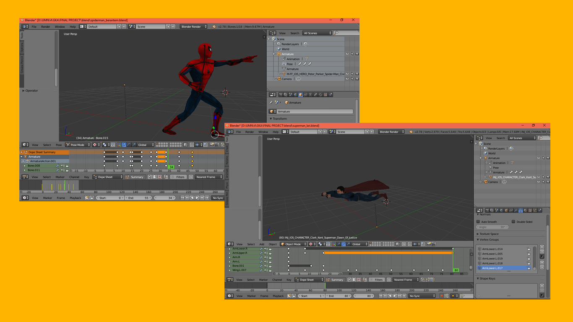
Task: Switch to Grease Pencil tab in spiderman tool shelf
Action: (x=22, y=65)
